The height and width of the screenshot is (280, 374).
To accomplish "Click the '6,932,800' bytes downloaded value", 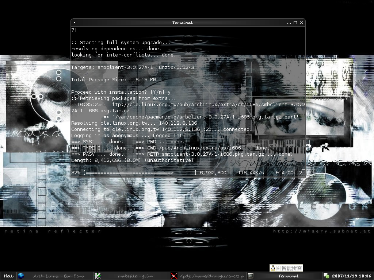I will (213, 172).
